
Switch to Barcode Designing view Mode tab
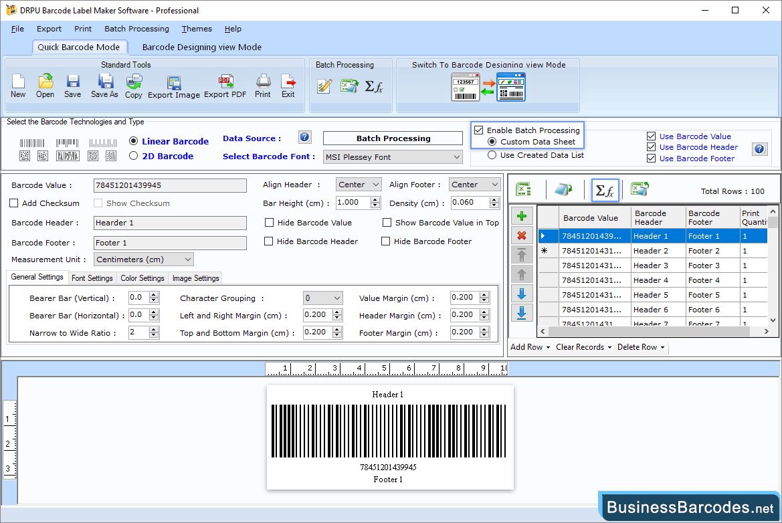[x=201, y=47]
